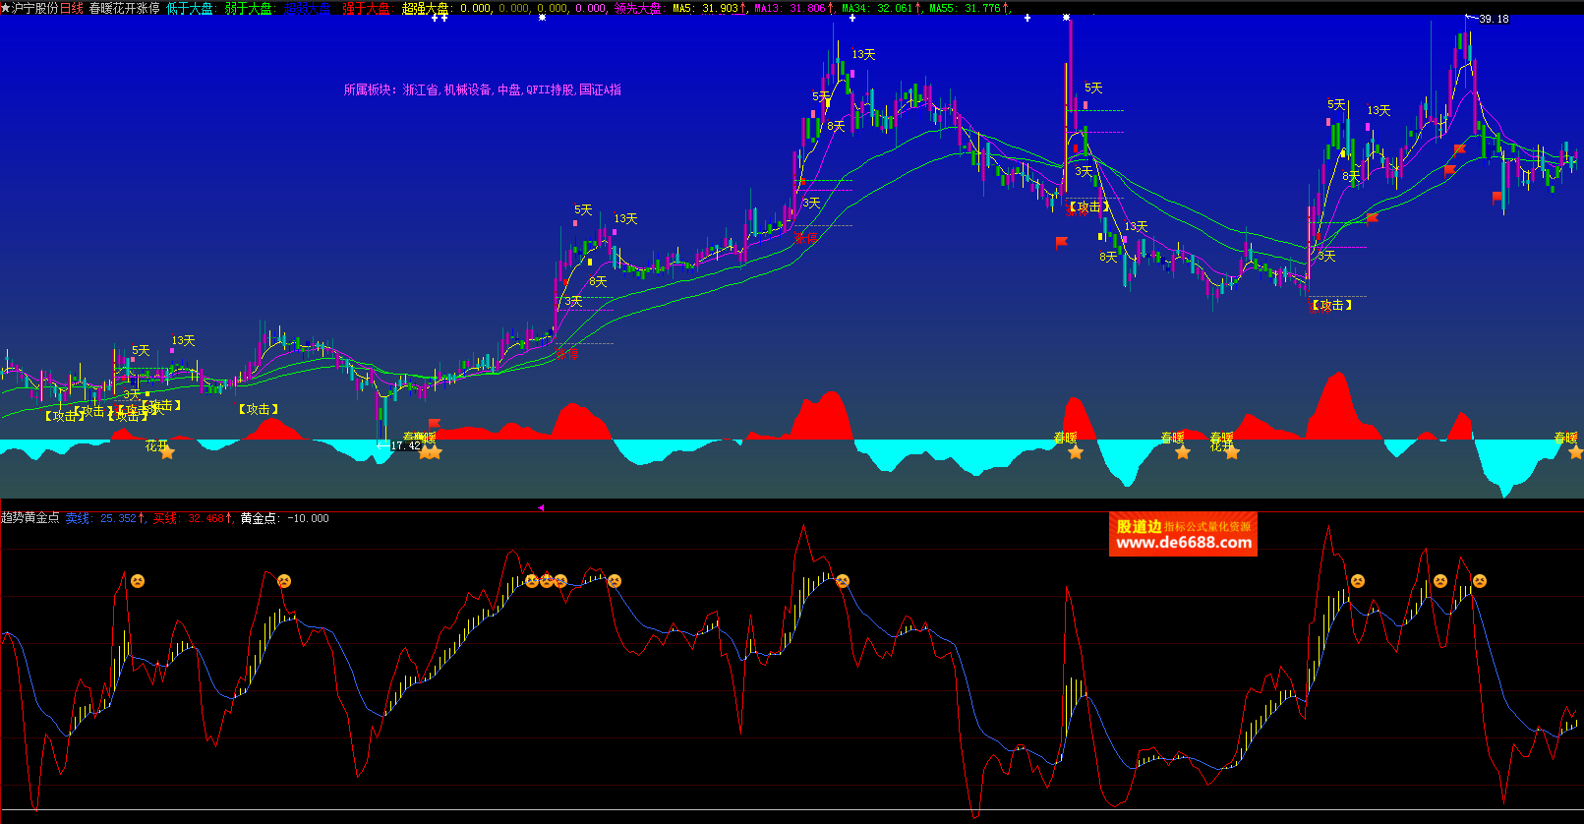Click the rightmost gold star at chart edge
The width and height of the screenshot is (1584, 824).
click(x=1575, y=452)
